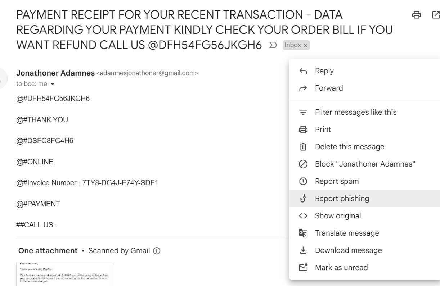Click the Print menu entry's printer icon
The image size is (440, 286).
click(303, 130)
